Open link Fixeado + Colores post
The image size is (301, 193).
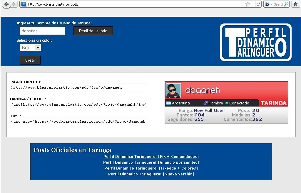151,168
